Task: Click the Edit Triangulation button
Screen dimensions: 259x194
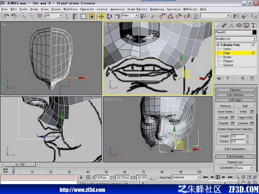Action: [235, 149]
